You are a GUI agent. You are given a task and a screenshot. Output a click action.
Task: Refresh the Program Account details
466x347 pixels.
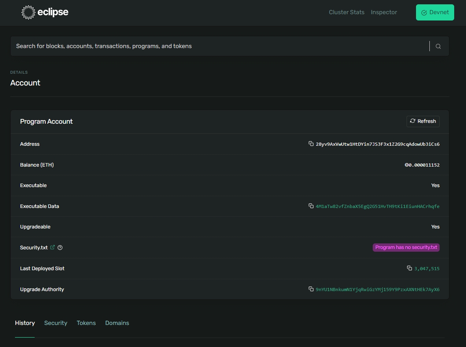[x=423, y=121]
